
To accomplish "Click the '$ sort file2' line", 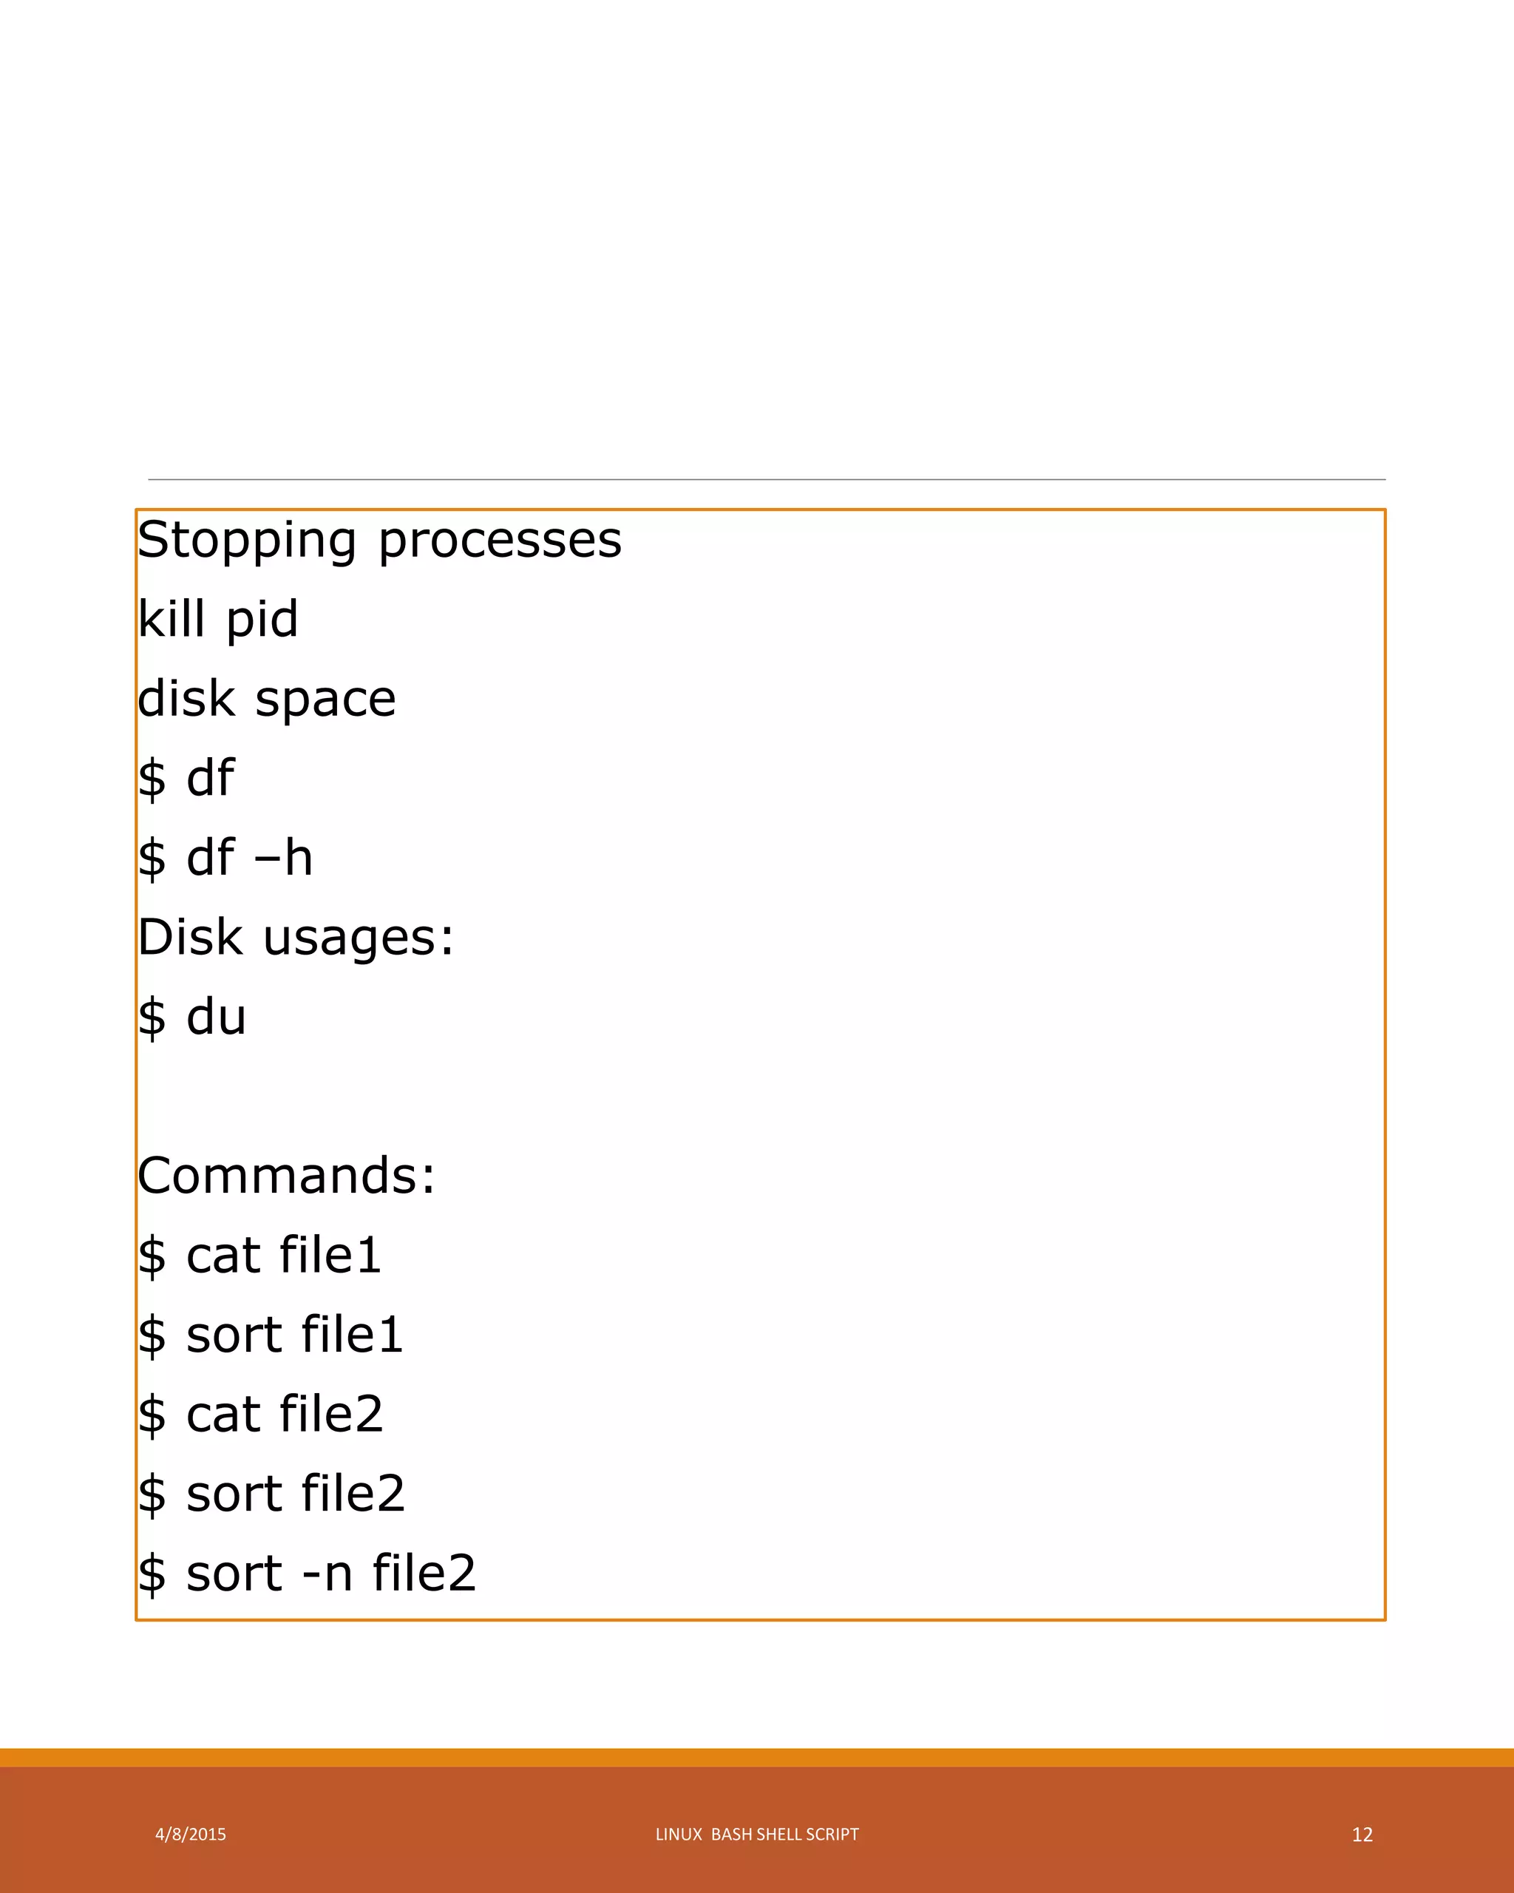I will tap(271, 1494).
